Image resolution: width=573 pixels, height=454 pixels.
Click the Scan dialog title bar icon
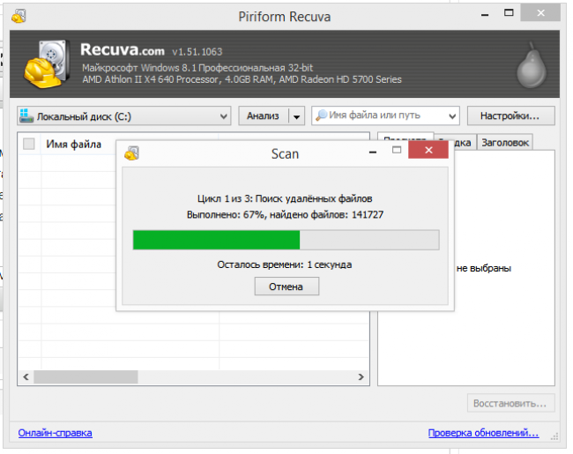132,153
